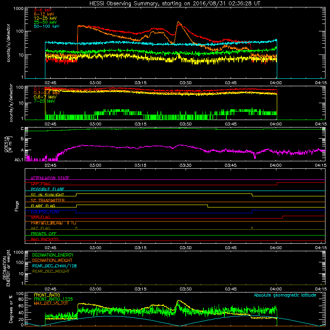Screen dimensions: 330x330
Task: Select the POSSIBLE_FLARE flag label
Action: 47,189
